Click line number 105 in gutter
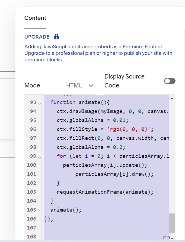This screenshot has width=185, height=242. [31, 210]
